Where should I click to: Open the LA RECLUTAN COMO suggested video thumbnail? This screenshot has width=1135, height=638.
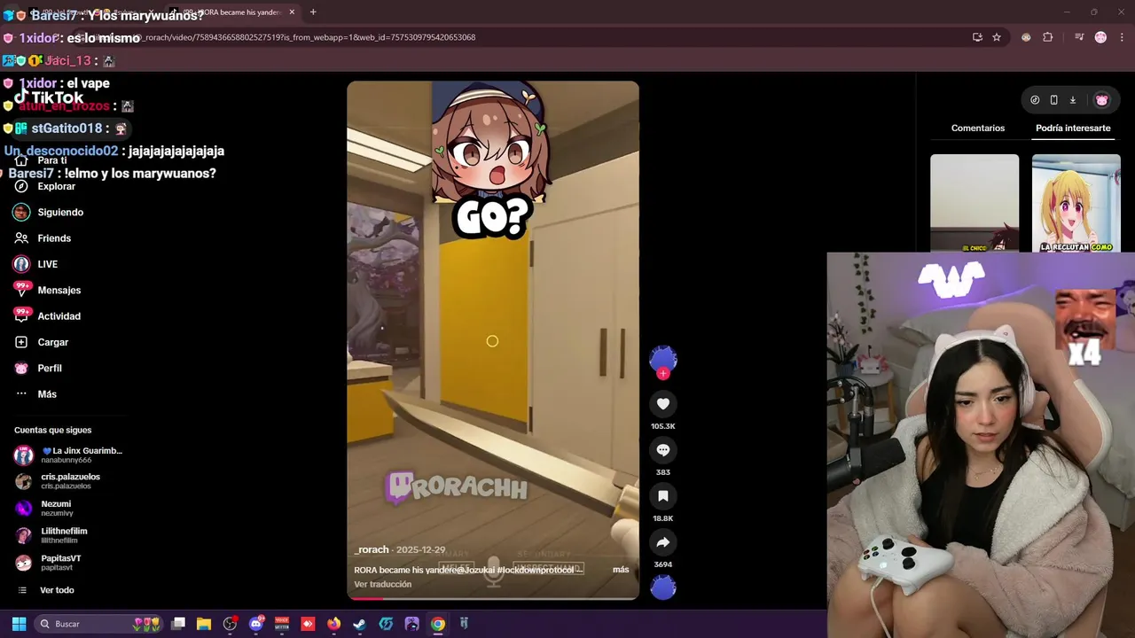pyautogui.click(x=1076, y=204)
